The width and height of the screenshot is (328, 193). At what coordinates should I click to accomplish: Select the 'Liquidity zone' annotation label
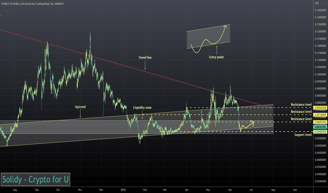[142, 107]
